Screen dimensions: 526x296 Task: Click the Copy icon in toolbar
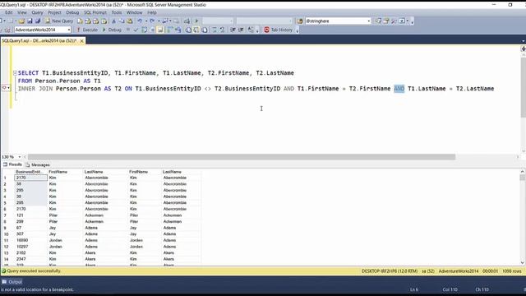pos(122,21)
